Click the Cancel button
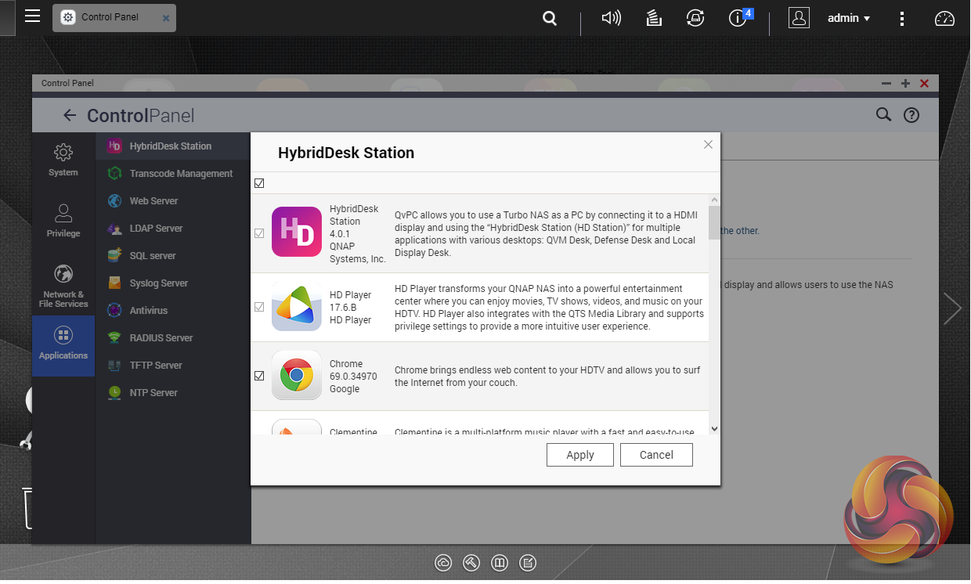The image size is (971, 584). 656,455
